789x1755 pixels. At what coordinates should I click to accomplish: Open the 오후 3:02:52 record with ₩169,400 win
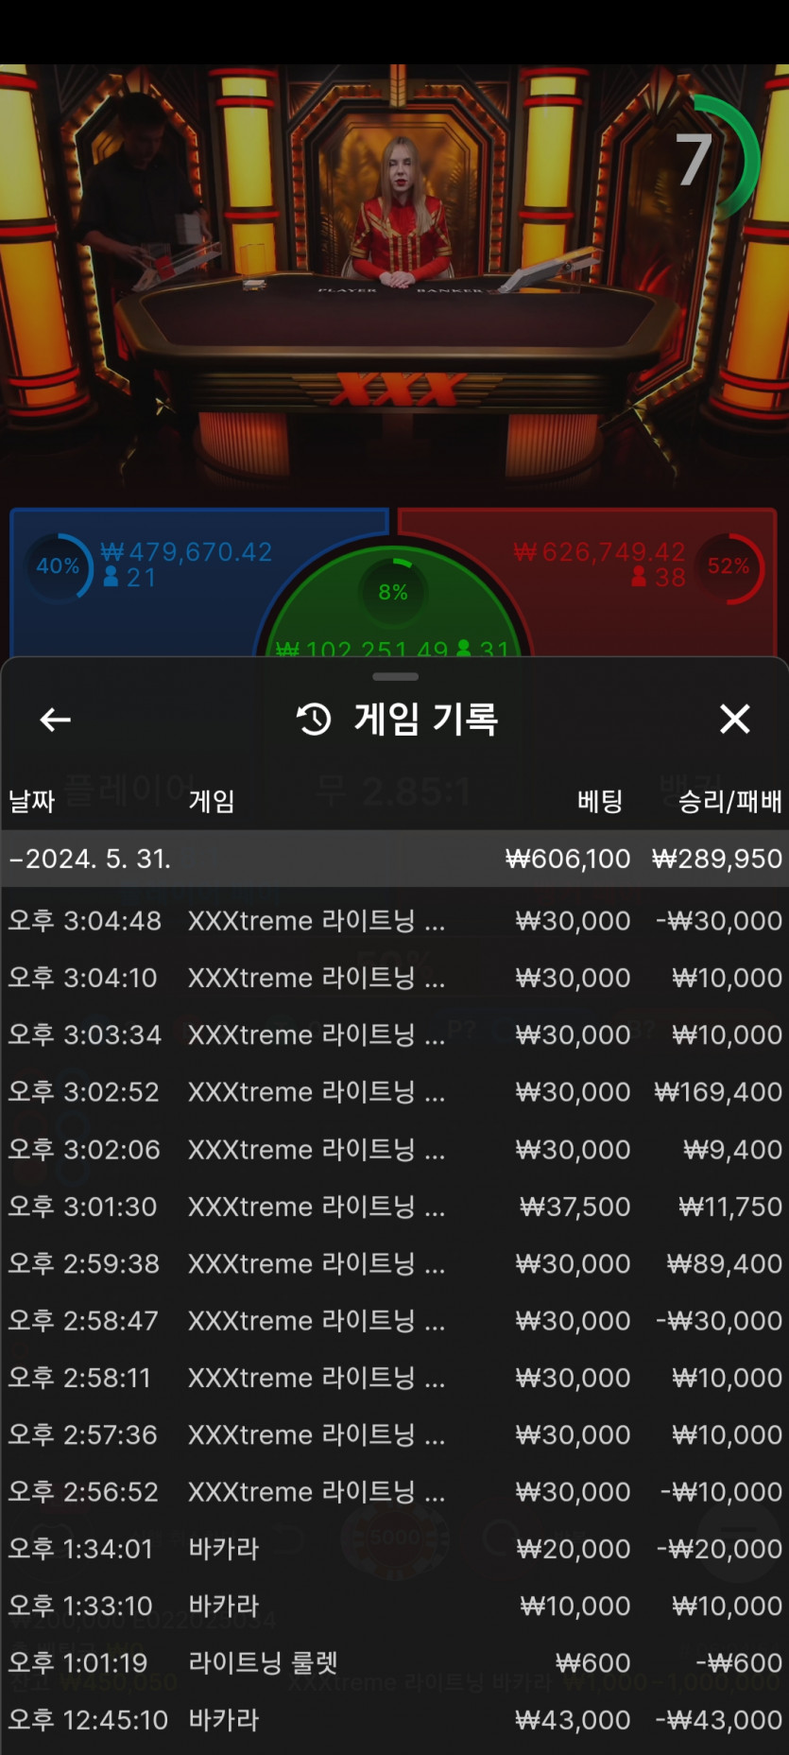395,1092
